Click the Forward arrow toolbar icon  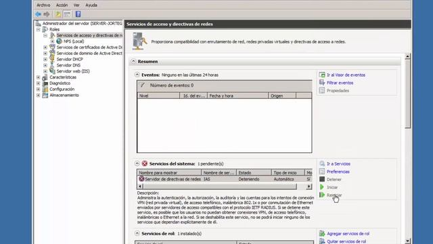[47, 14]
